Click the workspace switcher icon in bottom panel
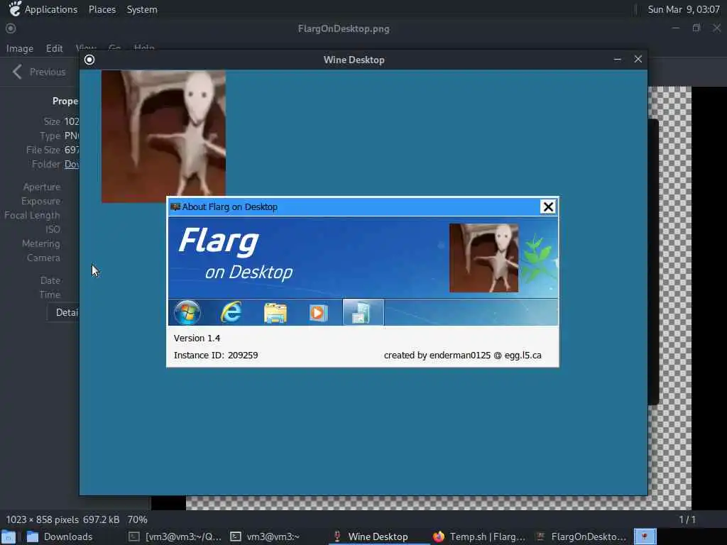This screenshot has height=545, width=727. click(645, 536)
